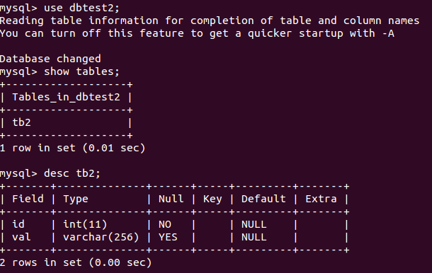The width and height of the screenshot is (432, 273).
Task: Click the 'id' field name cell
Action: coord(18,224)
